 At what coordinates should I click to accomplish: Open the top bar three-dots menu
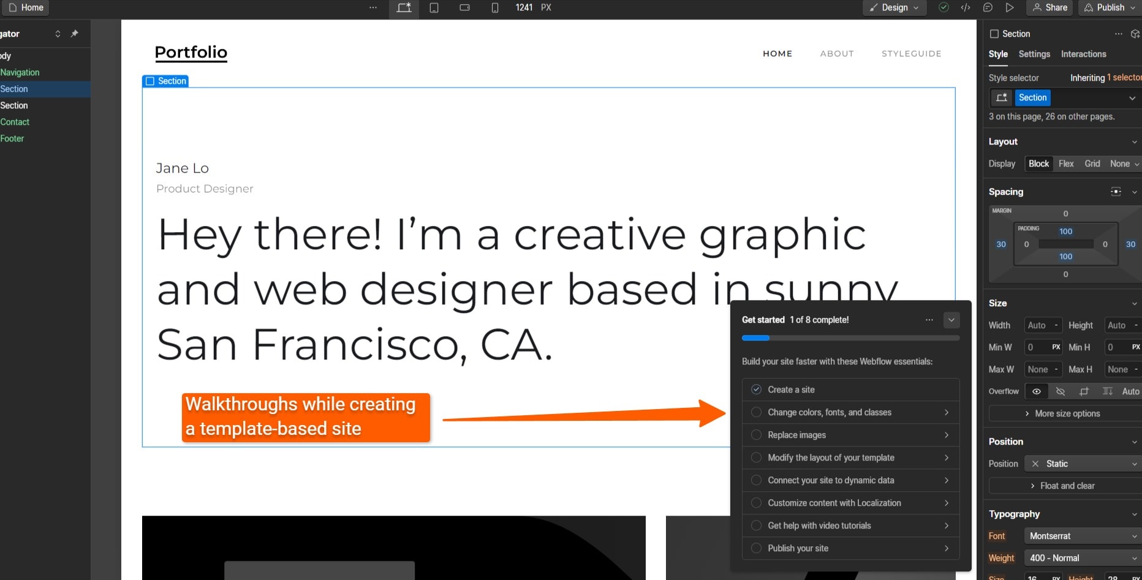click(372, 8)
